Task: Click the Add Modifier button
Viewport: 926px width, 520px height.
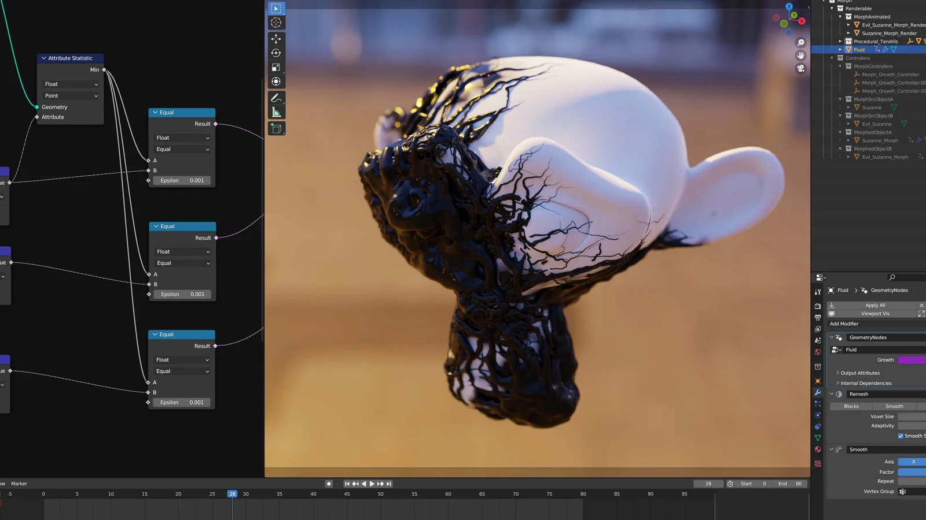Action: [844, 324]
